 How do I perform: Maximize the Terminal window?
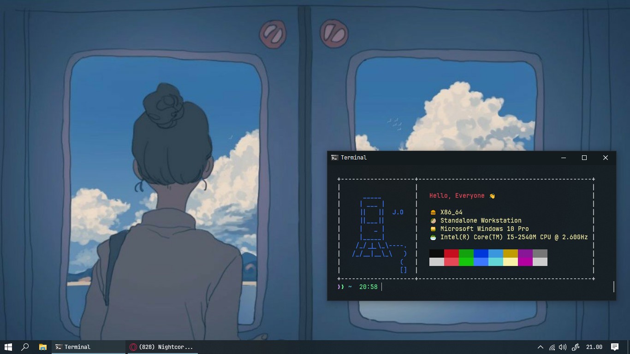coord(584,158)
